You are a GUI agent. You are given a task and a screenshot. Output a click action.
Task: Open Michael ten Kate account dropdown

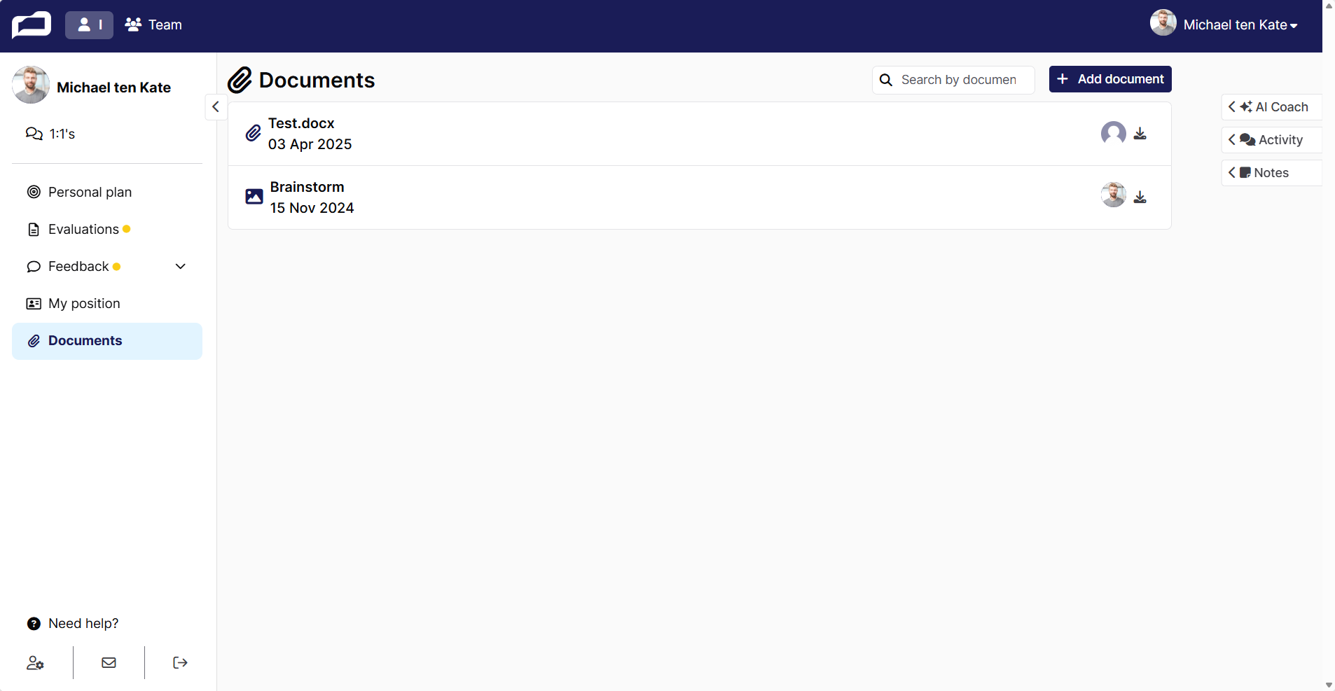click(x=1240, y=25)
